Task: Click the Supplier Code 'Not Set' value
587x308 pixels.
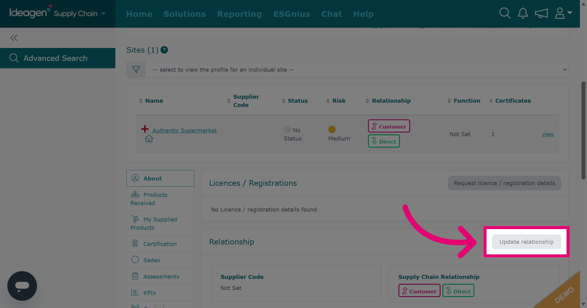Action: pos(231,288)
